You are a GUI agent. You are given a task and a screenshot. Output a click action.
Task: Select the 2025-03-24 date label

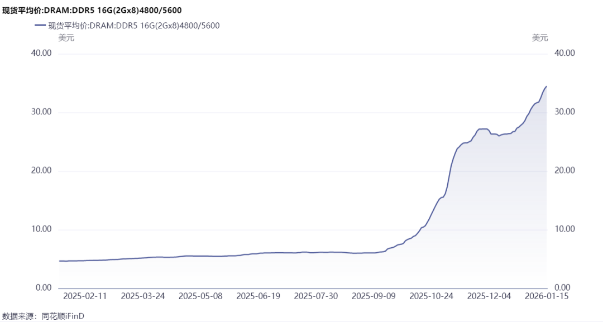(x=143, y=296)
